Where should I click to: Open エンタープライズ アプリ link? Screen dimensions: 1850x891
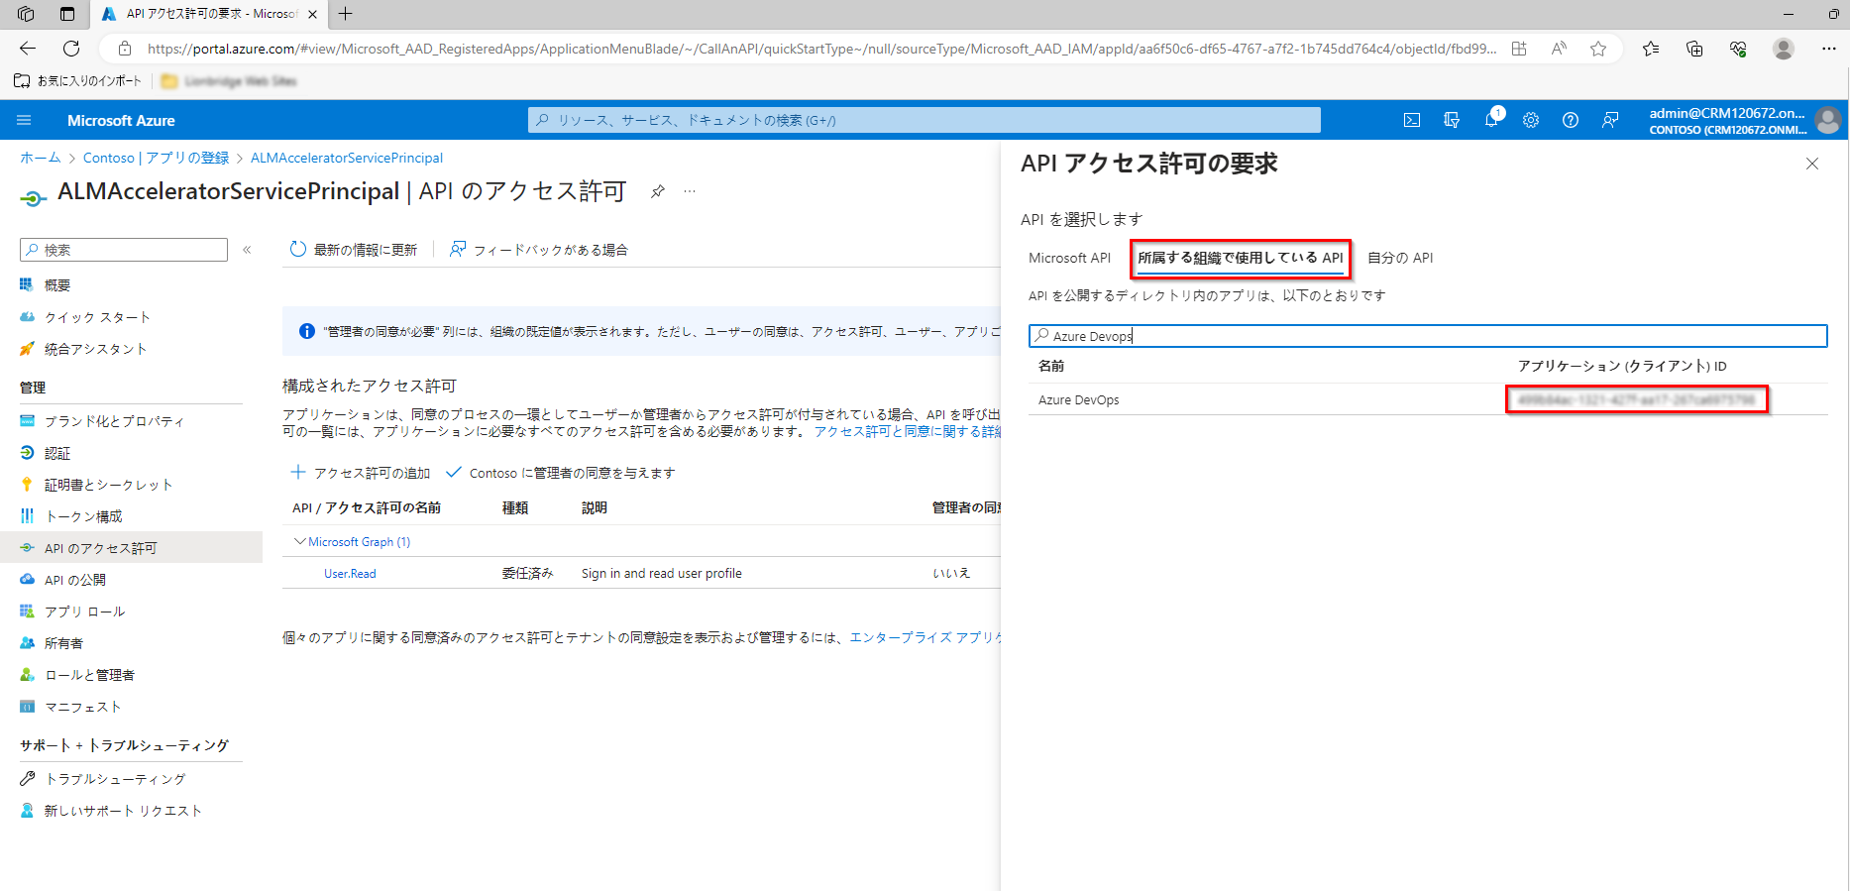[925, 637]
